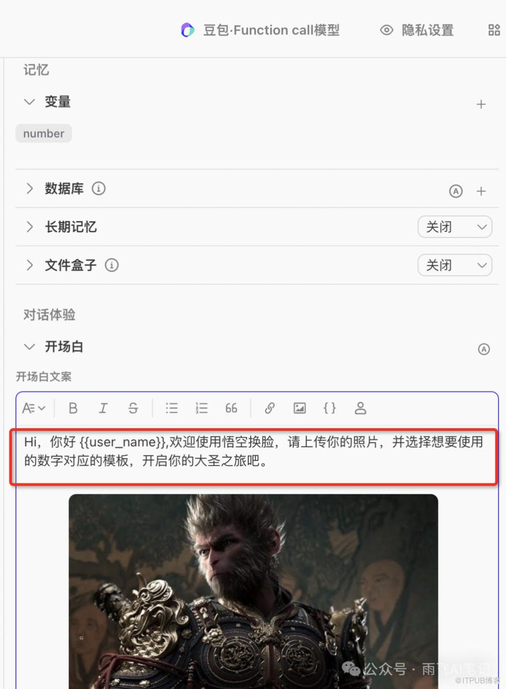Viewport: 506px width, 689px height.
Task: Insert a numbered list
Action: pos(201,408)
